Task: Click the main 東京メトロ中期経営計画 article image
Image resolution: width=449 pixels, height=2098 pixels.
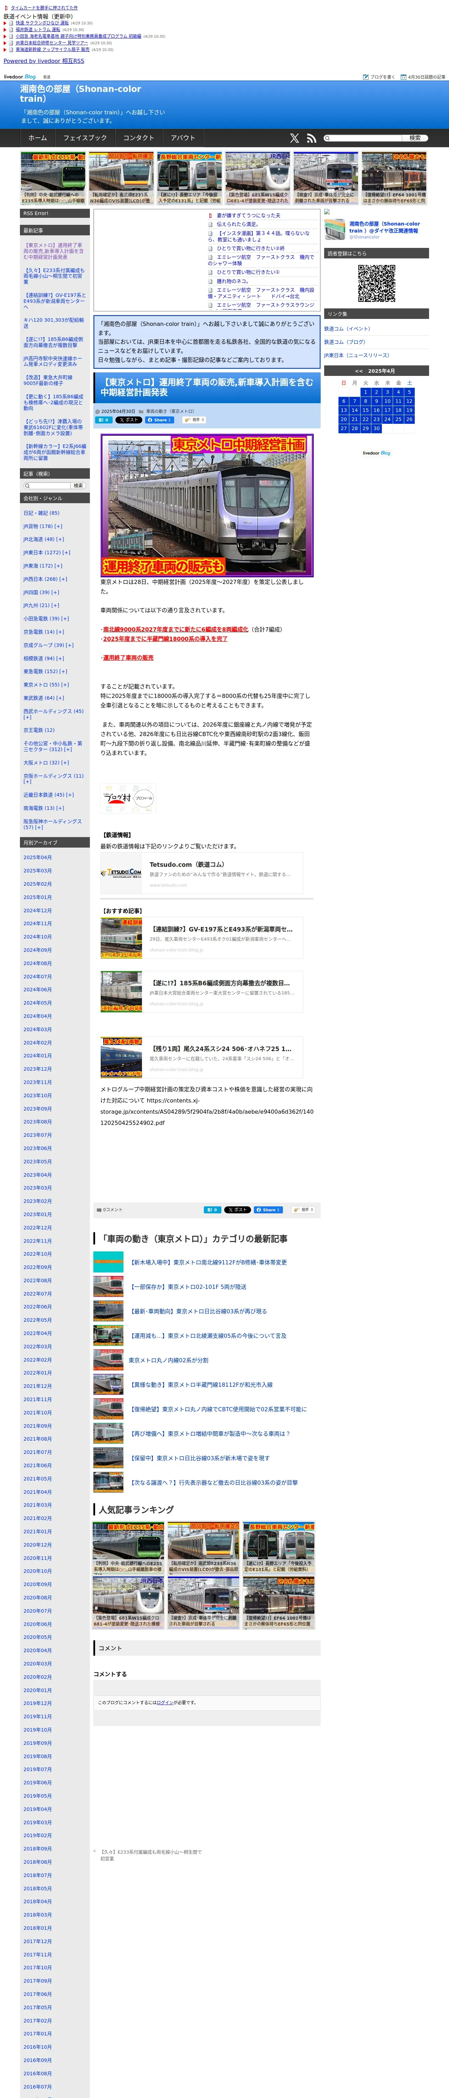Action: (x=207, y=506)
